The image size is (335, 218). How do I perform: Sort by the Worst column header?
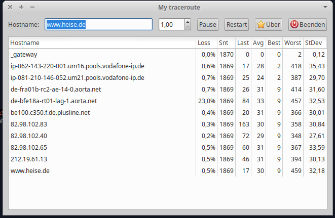pos(293,43)
